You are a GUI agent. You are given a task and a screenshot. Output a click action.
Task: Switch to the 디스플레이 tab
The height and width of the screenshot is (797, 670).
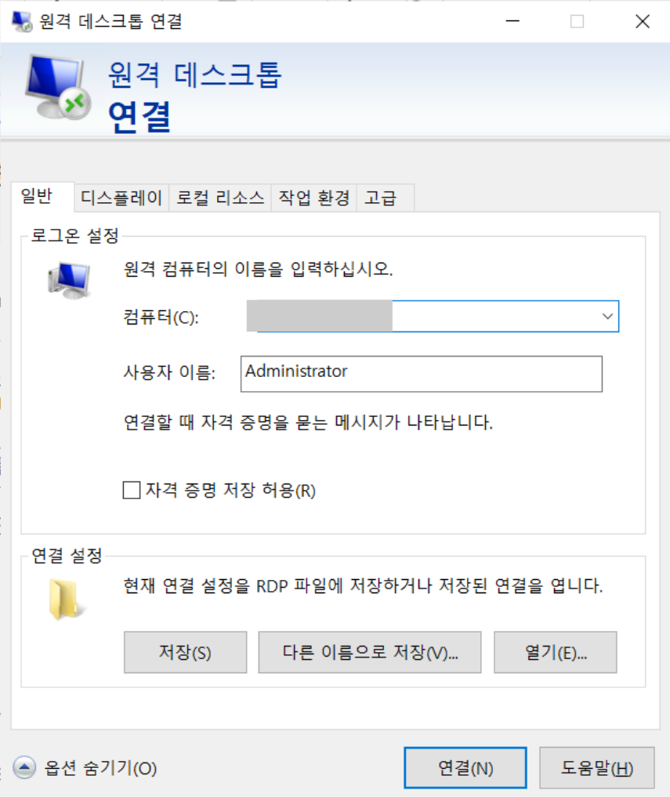tap(121, 197)
